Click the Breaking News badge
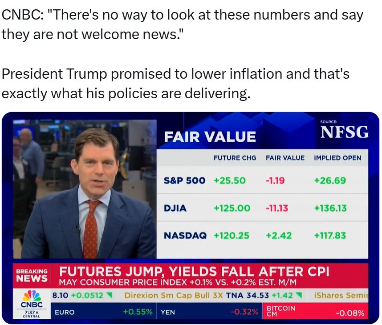Image resolution: width=382 pixels, height=325 pixels. tap(32, 276)
